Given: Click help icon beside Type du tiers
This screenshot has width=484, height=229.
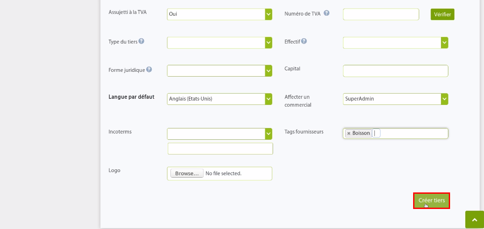Looking at the screenshot, I should point(141,41).
